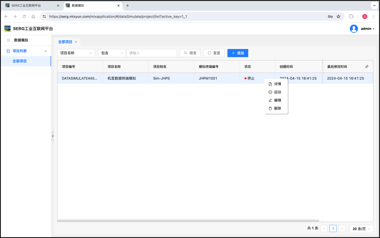Click the grid icon beside 数据模拟
This screenshot has height=238, width=380.
[x=8, y=40]
